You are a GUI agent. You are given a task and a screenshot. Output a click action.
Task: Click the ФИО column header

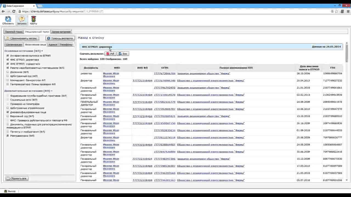117,68
